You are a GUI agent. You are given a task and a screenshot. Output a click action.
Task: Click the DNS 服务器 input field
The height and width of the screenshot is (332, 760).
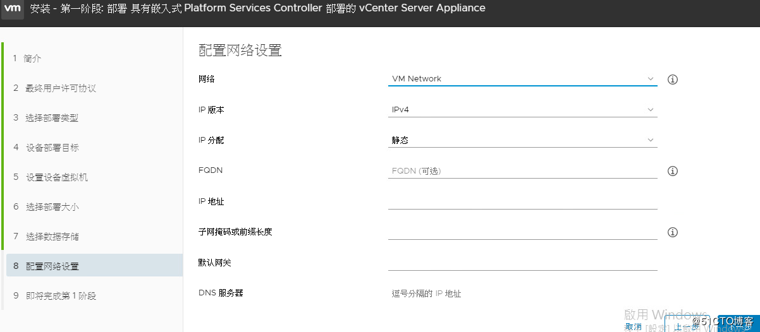coord(522,293)
